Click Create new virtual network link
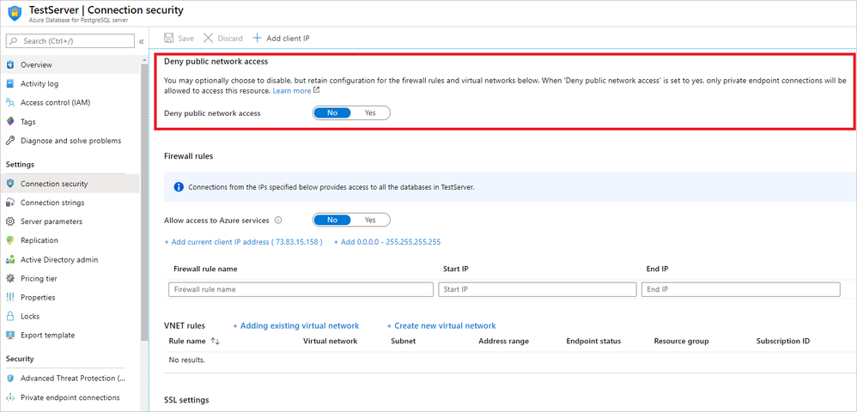The image size is (857, 412). point(441,325)
